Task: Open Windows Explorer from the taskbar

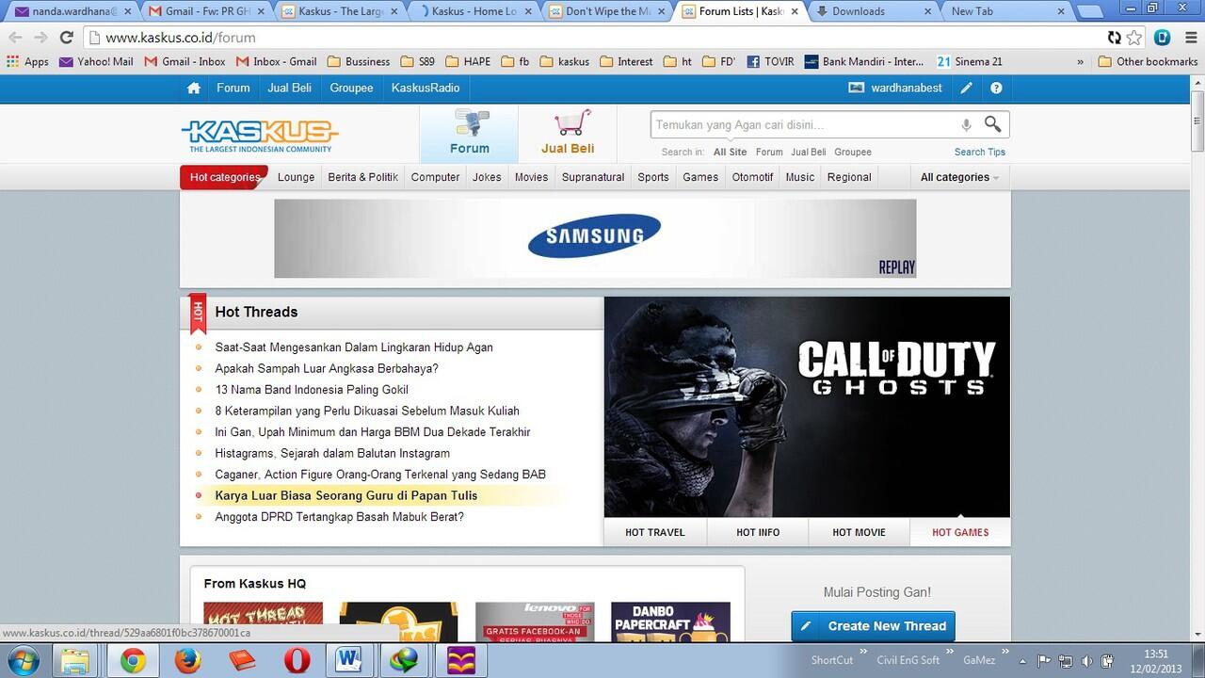Action: click(76, 661)
